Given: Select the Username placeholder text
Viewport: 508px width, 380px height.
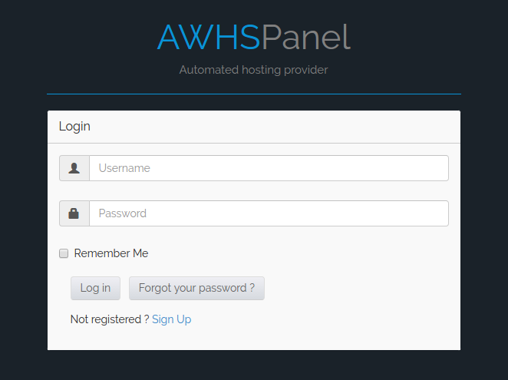Looking at the screenshot, I should coord(124,168).
